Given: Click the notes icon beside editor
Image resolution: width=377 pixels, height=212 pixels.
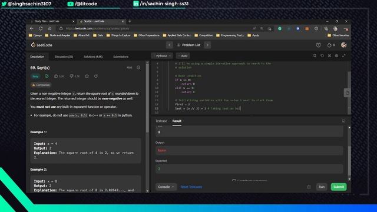Looking at the screenshot, I should point(347,93).
